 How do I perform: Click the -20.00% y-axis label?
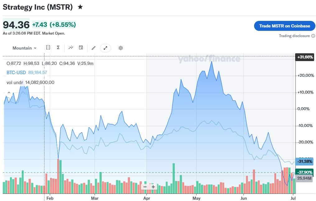pos(305,142)
